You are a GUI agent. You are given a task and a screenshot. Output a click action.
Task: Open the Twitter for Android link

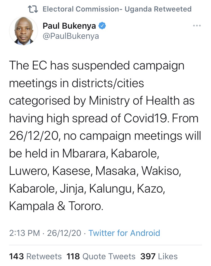[x=124, y=233]
